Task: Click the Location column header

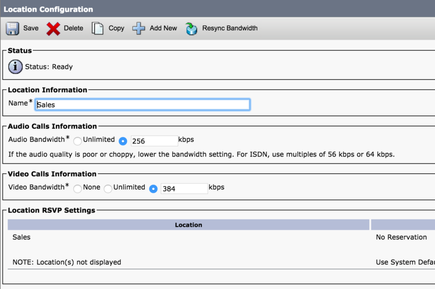Action: click(188, 225)
